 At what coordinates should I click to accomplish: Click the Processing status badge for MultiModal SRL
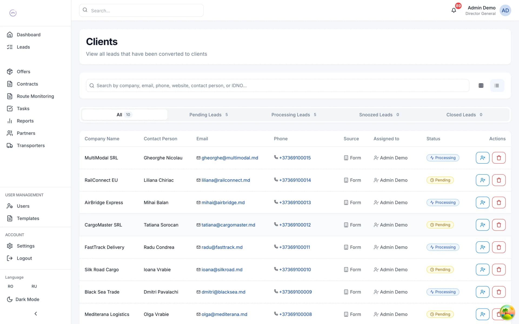[443, 158]
